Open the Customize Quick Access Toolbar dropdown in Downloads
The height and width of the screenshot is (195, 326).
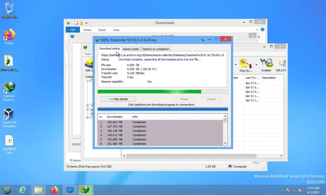[86, 23]
